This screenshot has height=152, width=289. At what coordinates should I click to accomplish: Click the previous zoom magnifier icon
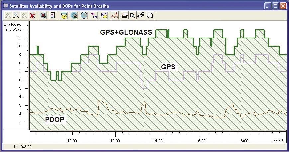click(x=24, y=15)
